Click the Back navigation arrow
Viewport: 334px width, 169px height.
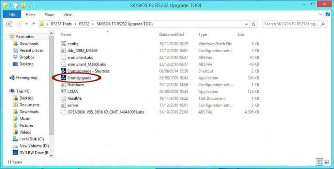click(9, 24)
